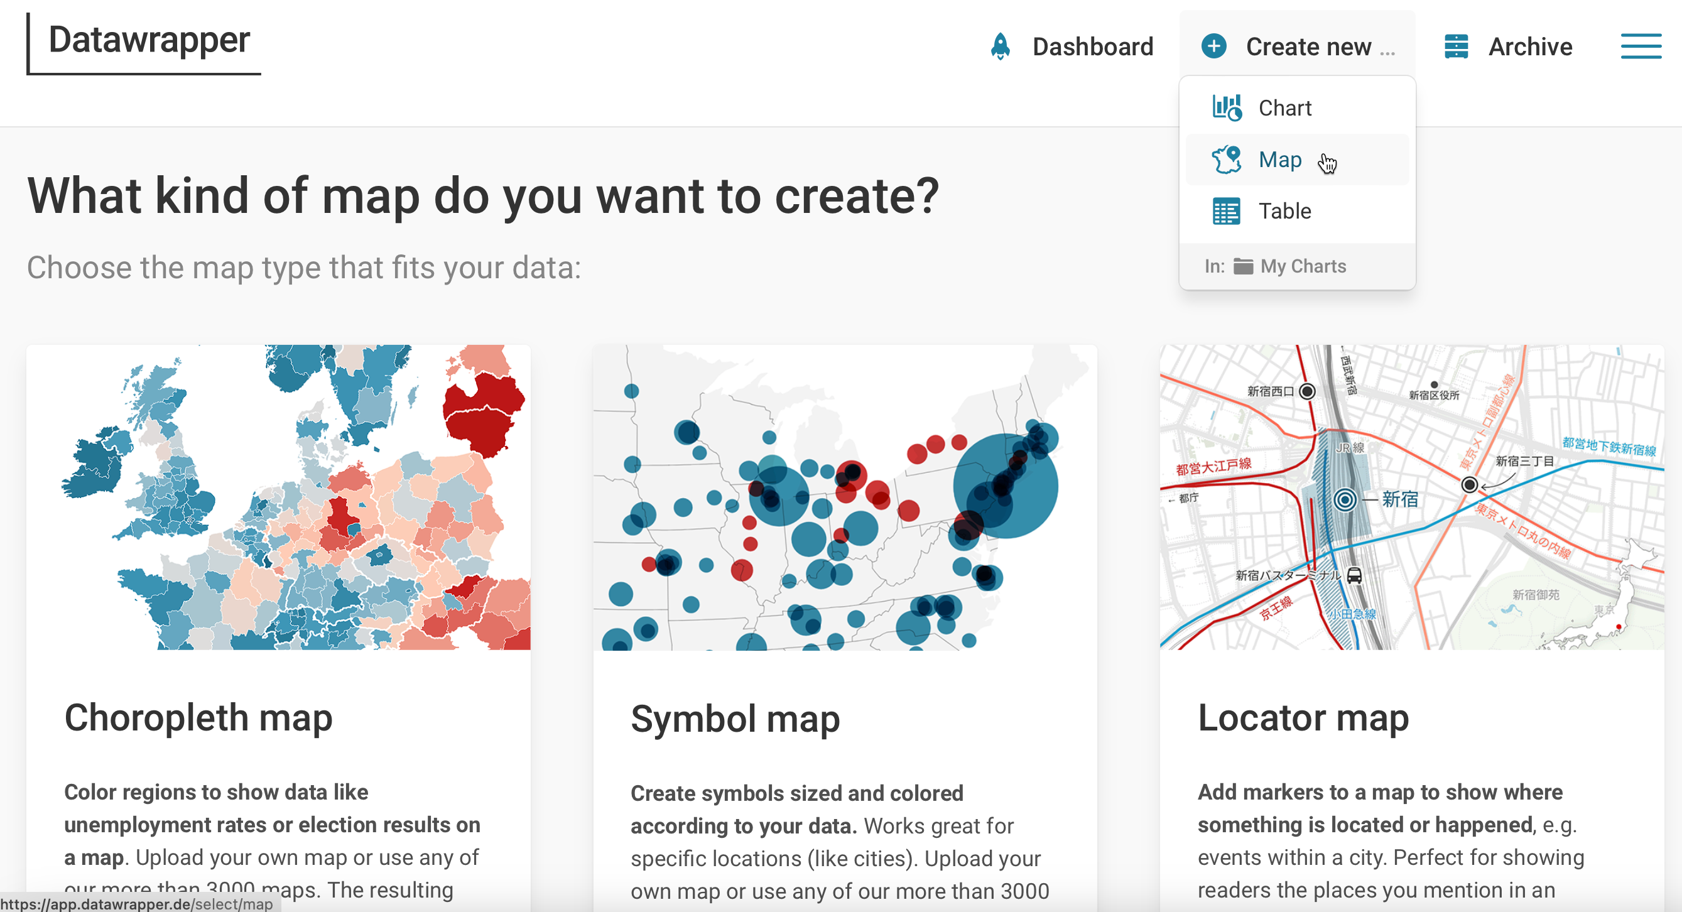Click the Datawrapper rocket/dashboard icon

(996, 47)
